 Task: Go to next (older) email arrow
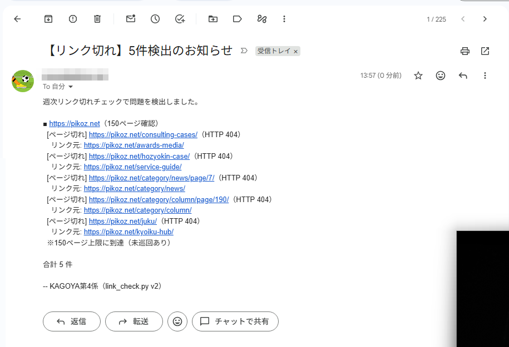pos(485,19)
